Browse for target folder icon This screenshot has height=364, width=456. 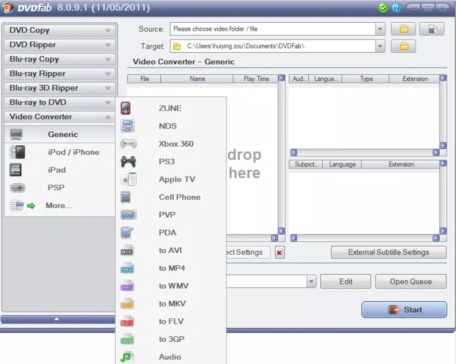403,46
